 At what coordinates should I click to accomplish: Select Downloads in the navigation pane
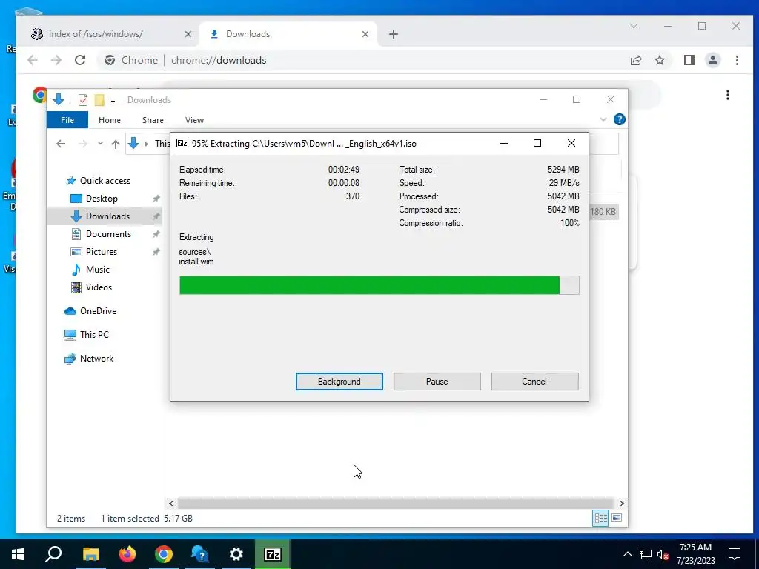105,216
